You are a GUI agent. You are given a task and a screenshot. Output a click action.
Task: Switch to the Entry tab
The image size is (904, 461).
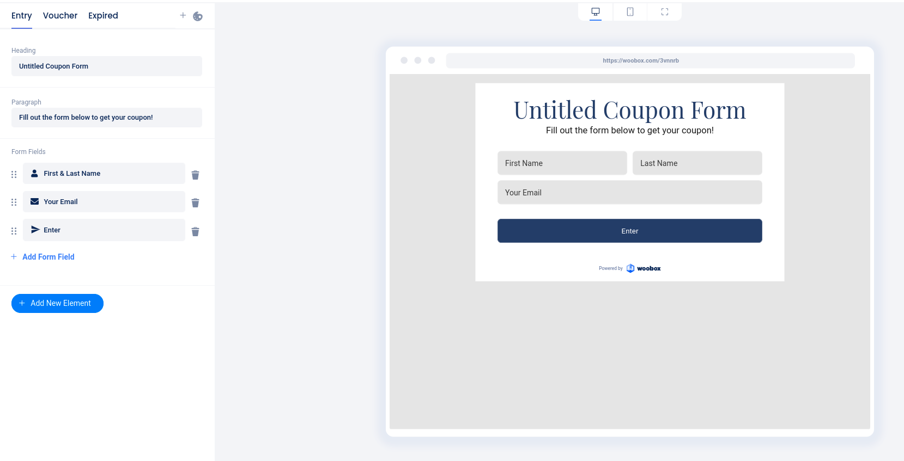[x=22, y=16]
